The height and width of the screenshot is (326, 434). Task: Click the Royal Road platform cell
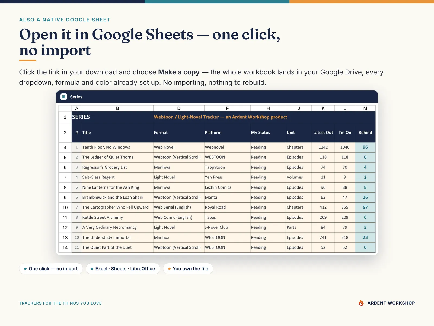(x=227, y=207)
